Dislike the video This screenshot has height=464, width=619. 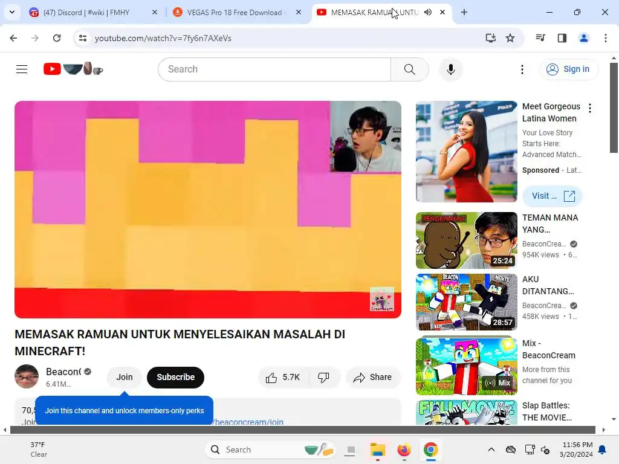(324, 378)
